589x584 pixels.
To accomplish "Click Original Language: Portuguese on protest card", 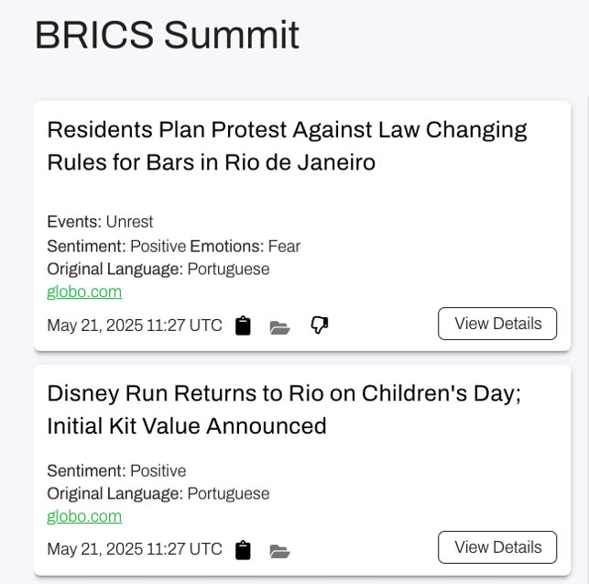I will [158, 269].
